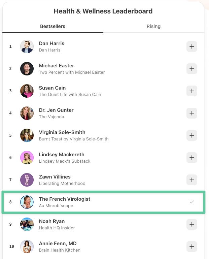Click the plus button for Dan Harris
Screen dimensions: 209x259
coord(191,46)
